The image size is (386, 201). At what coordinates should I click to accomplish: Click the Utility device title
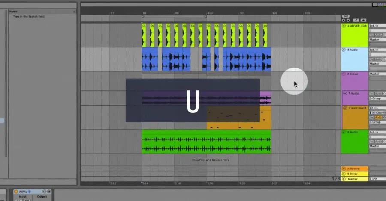(23, 192)
